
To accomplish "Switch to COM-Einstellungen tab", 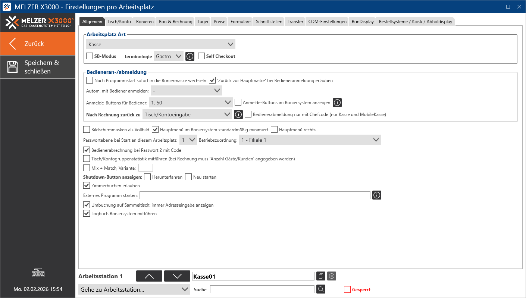I will pyautogui.click(x=328, y=22).
